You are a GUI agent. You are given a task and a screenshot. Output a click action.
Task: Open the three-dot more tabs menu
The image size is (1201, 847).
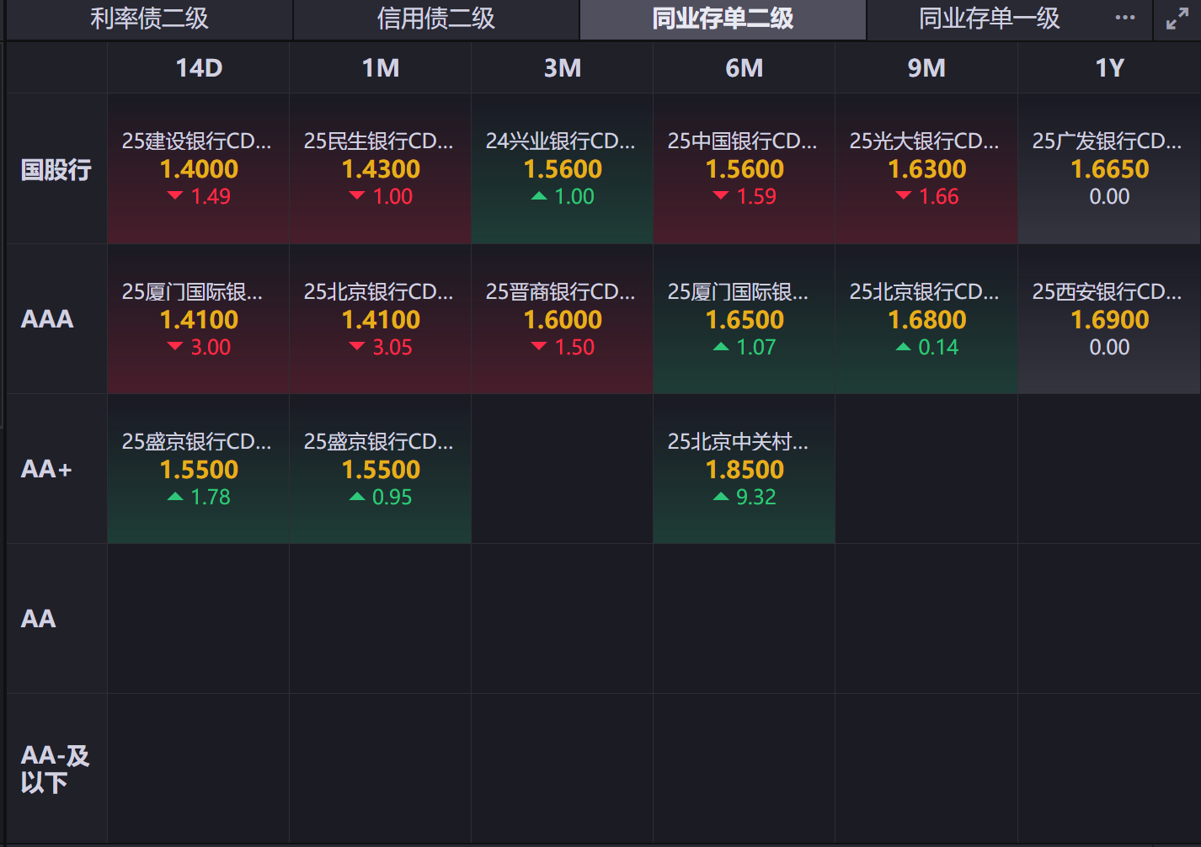point(1125,18)
